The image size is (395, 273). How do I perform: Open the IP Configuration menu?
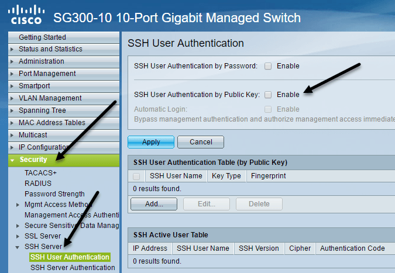click(x=64, y=148)
